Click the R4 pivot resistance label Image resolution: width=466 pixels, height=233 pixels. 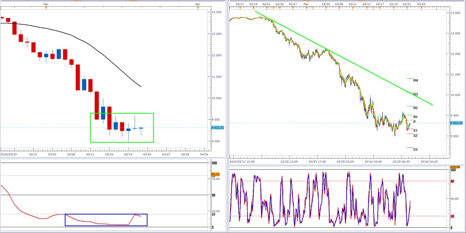pos(415,80)
